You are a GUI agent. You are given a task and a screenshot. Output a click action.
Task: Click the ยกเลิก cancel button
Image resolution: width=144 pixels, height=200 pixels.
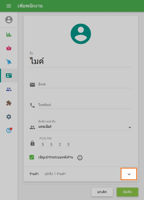pos(102,192)
